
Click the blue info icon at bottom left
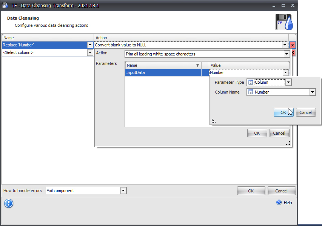coord(8,203)
